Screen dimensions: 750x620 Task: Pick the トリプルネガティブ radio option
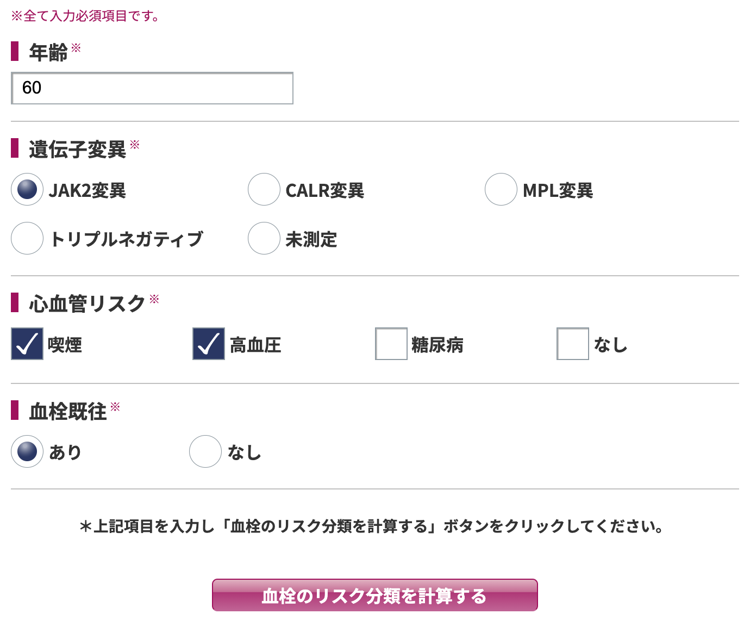27,238
